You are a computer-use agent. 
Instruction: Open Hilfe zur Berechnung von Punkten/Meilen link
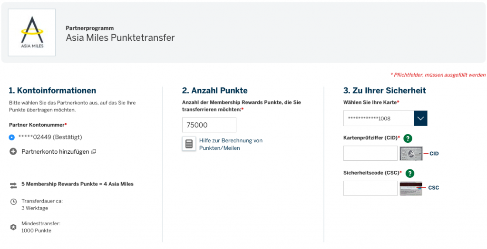[x=231, y=144]
